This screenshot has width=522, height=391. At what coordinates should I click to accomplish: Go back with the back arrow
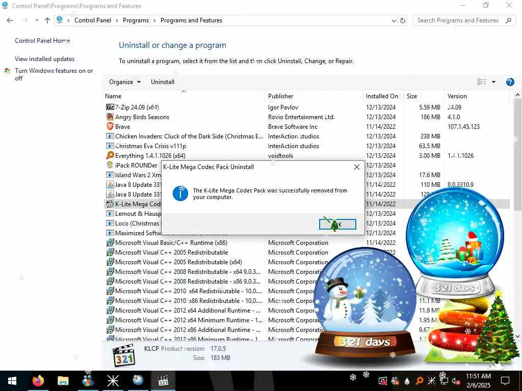point(10,20)
